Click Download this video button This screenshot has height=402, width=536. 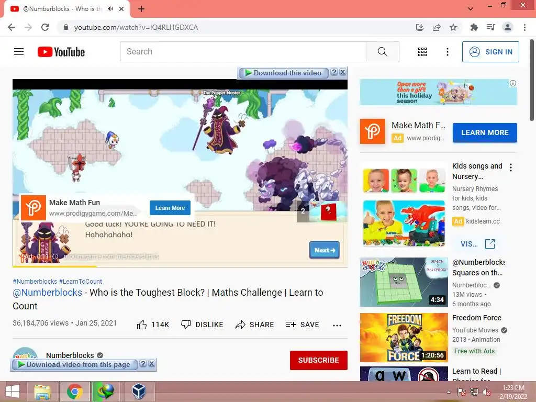pos(283,73)
